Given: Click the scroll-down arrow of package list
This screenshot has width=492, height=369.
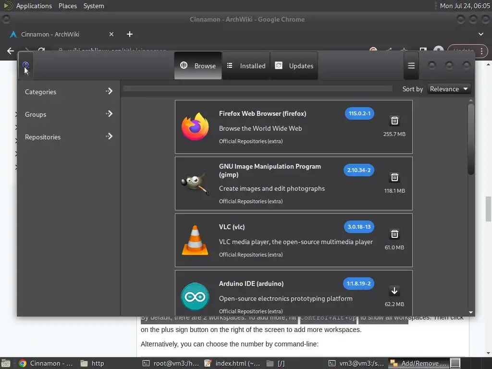Looking at the screenshot, I should (471, 312).
